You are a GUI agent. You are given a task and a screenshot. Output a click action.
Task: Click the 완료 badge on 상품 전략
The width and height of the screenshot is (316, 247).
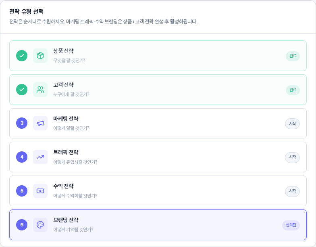[293, 56]
